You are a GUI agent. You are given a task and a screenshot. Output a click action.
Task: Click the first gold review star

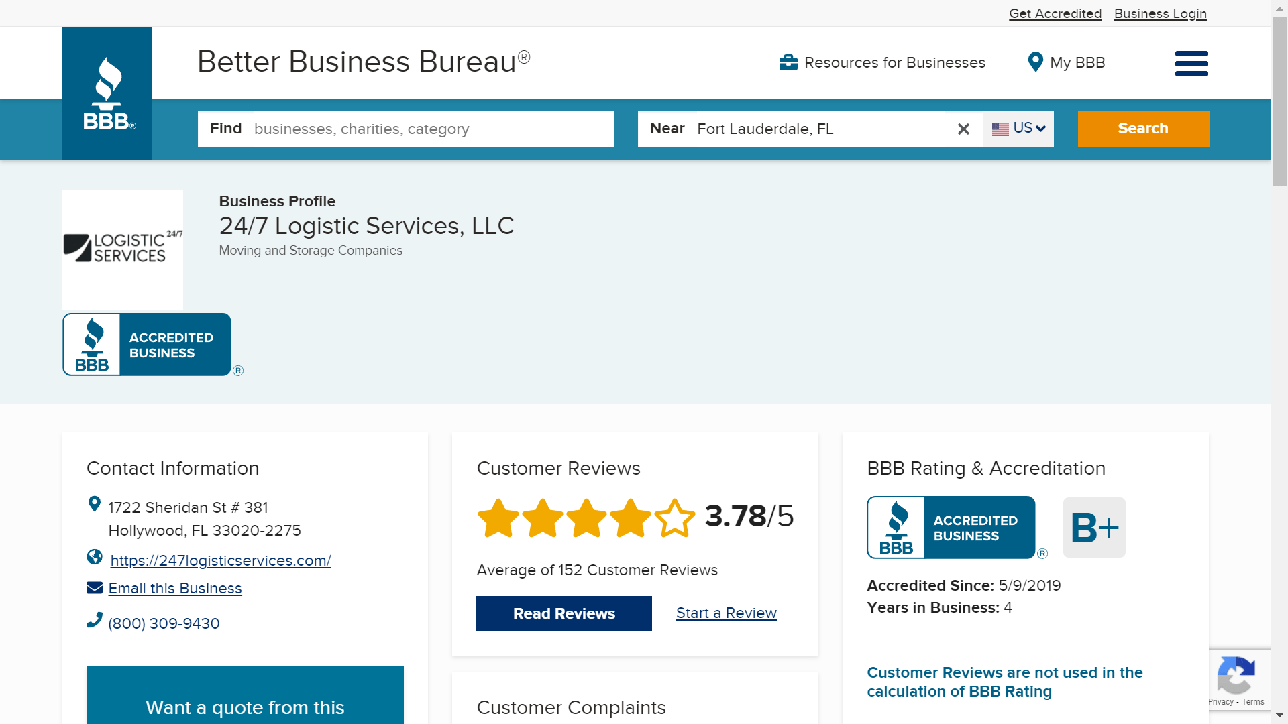tap(498, 518)
